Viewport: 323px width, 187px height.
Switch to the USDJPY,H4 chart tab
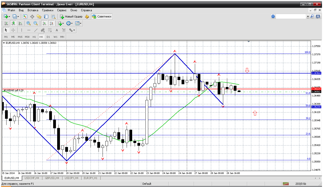point(71,178)
